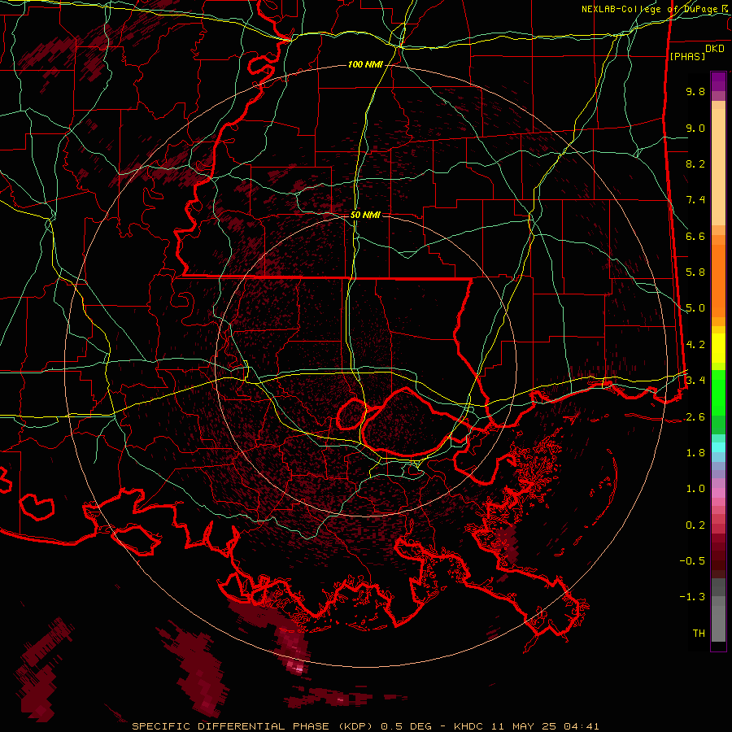Select the 9.0 value on color scale
732x732 pixels.
click(695, 128)
